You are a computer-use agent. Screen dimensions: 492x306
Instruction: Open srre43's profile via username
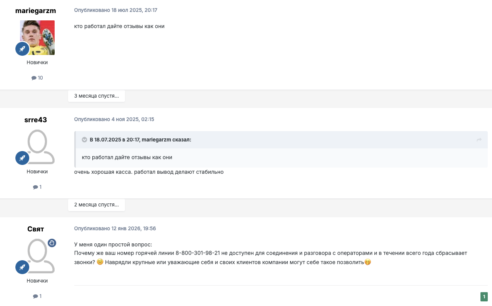(x=36, y=120)
